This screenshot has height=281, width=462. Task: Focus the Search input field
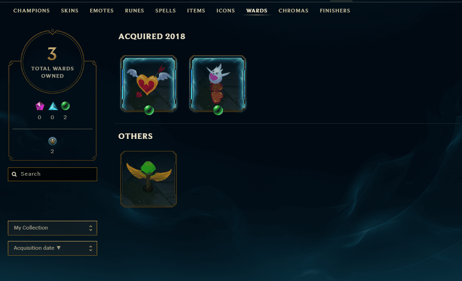tap(53, 174)
